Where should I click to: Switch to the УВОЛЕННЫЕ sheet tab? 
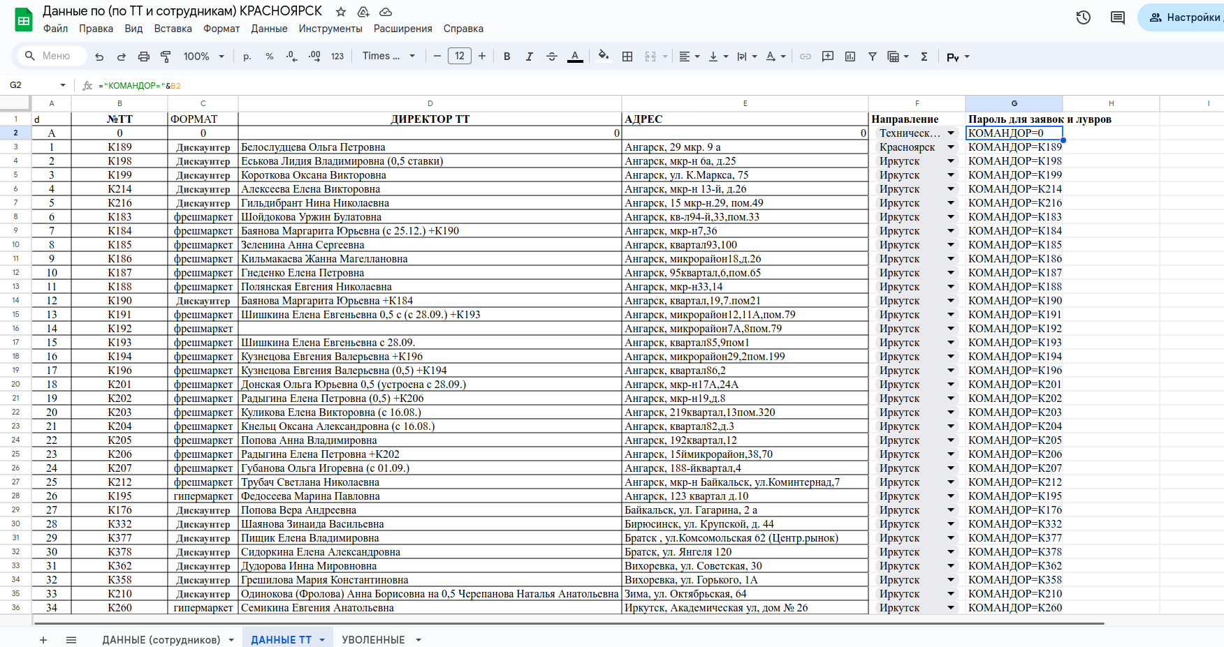(373, 639)
